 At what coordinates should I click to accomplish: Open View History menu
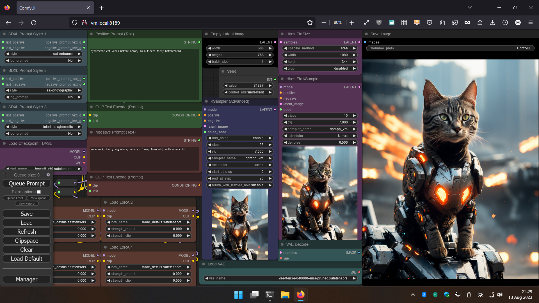(26, 203)
